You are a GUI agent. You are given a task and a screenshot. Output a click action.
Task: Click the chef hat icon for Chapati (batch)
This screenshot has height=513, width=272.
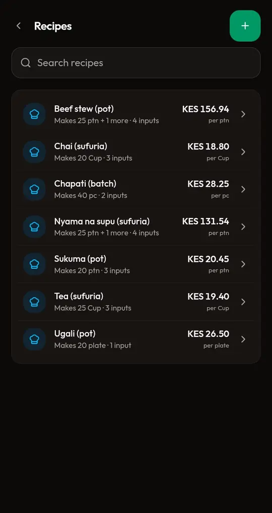[x=34, y=189]
